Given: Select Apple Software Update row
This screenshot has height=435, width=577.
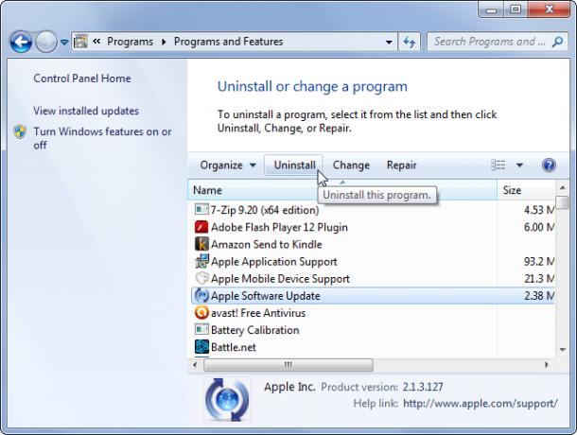Looking at the screenshot, I should tap(373, 296).
